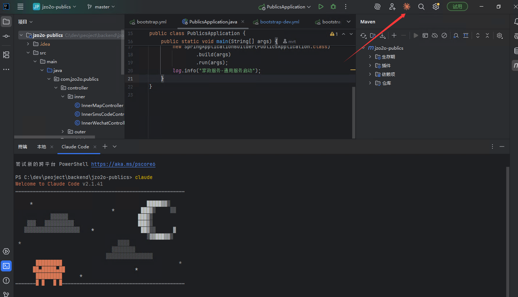This screenshot has width=518, height=297.
Task: Click the project tree horizontal scrollbar
Action: pos(55,137)
